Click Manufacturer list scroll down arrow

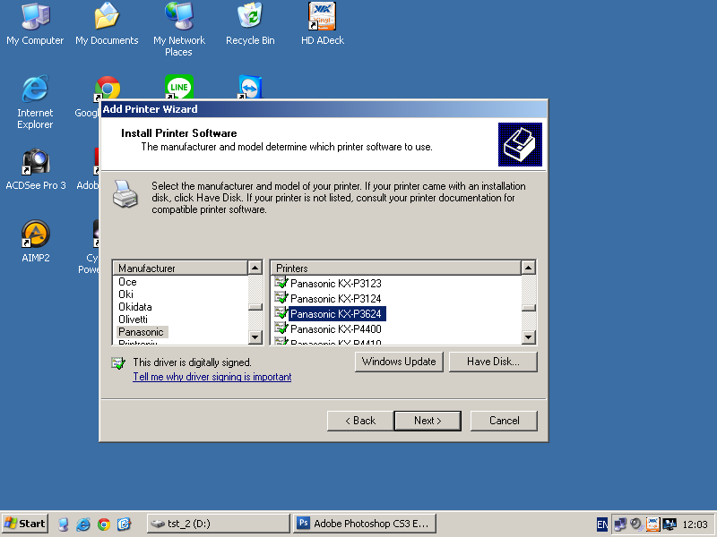(x=255, y=337)
